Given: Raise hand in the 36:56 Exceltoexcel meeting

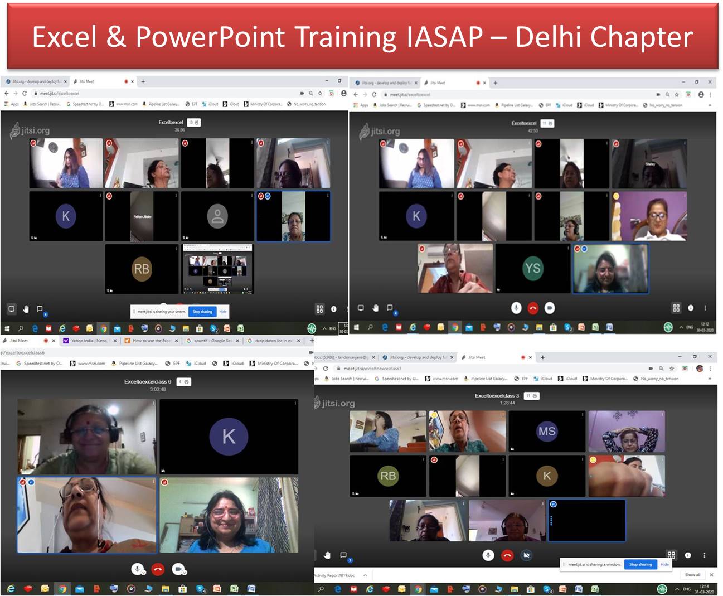Looking at the screenshot, I should (26, 308).
